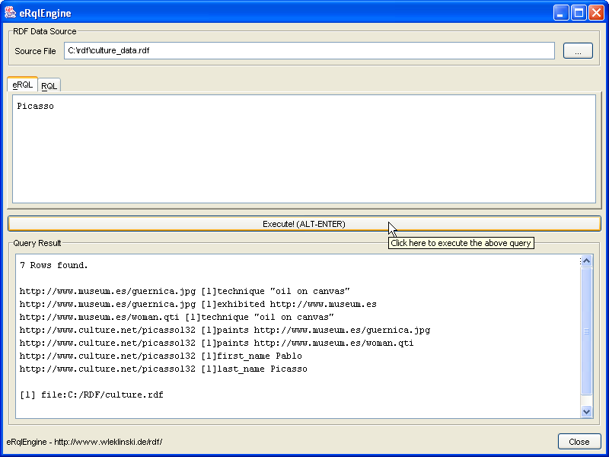The height and width of the screenshot is (457, 609).
Task: Close the window using the title bar X
Action: coord(596,12)
